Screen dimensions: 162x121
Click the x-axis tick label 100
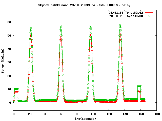coord(93,114)
